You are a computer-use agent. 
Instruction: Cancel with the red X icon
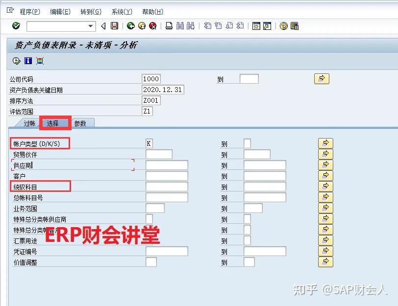(152, 26)
